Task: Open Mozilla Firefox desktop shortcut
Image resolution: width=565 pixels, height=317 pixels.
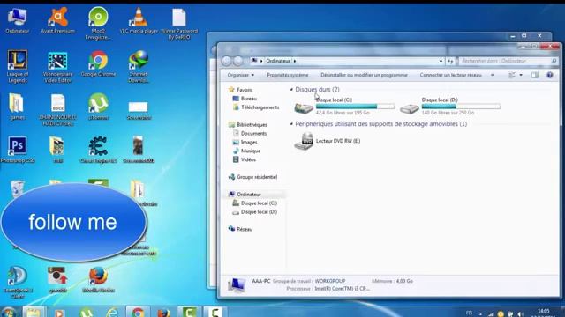Action: (x=98, y=280)
